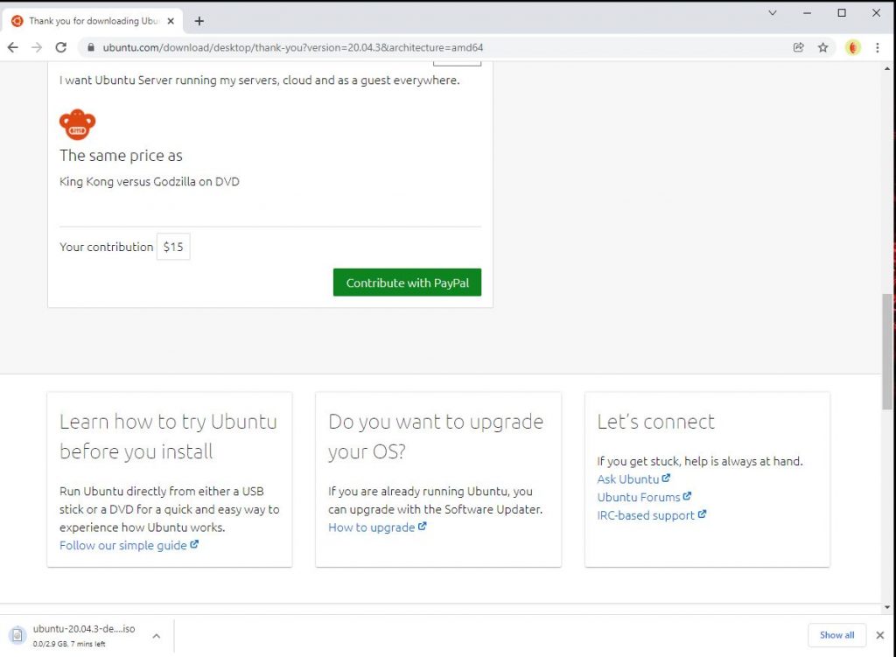Expand the download item options chevron
This screenshot has width=896, height=657.
[x=156, y=635]
